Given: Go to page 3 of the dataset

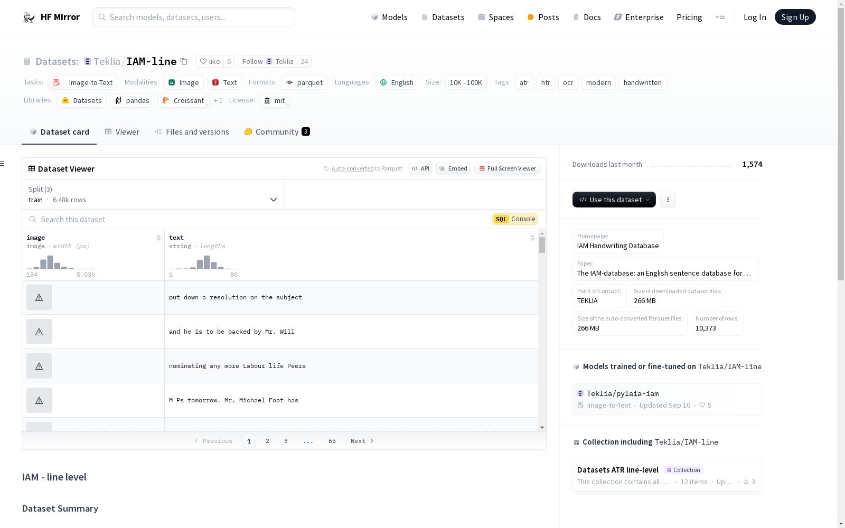Looking at the screenshot, I should point(286,441).
